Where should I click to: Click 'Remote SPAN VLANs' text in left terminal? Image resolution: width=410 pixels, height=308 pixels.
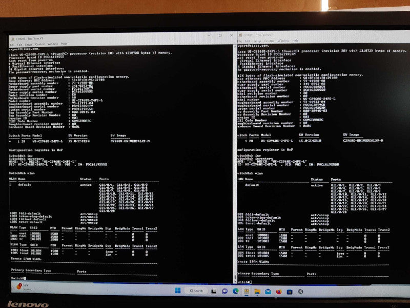point(26,259)
